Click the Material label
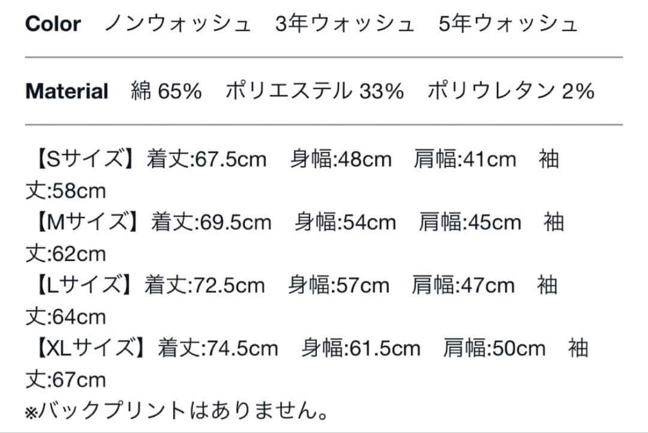The image size is (648, 433). tap(67, 92)
